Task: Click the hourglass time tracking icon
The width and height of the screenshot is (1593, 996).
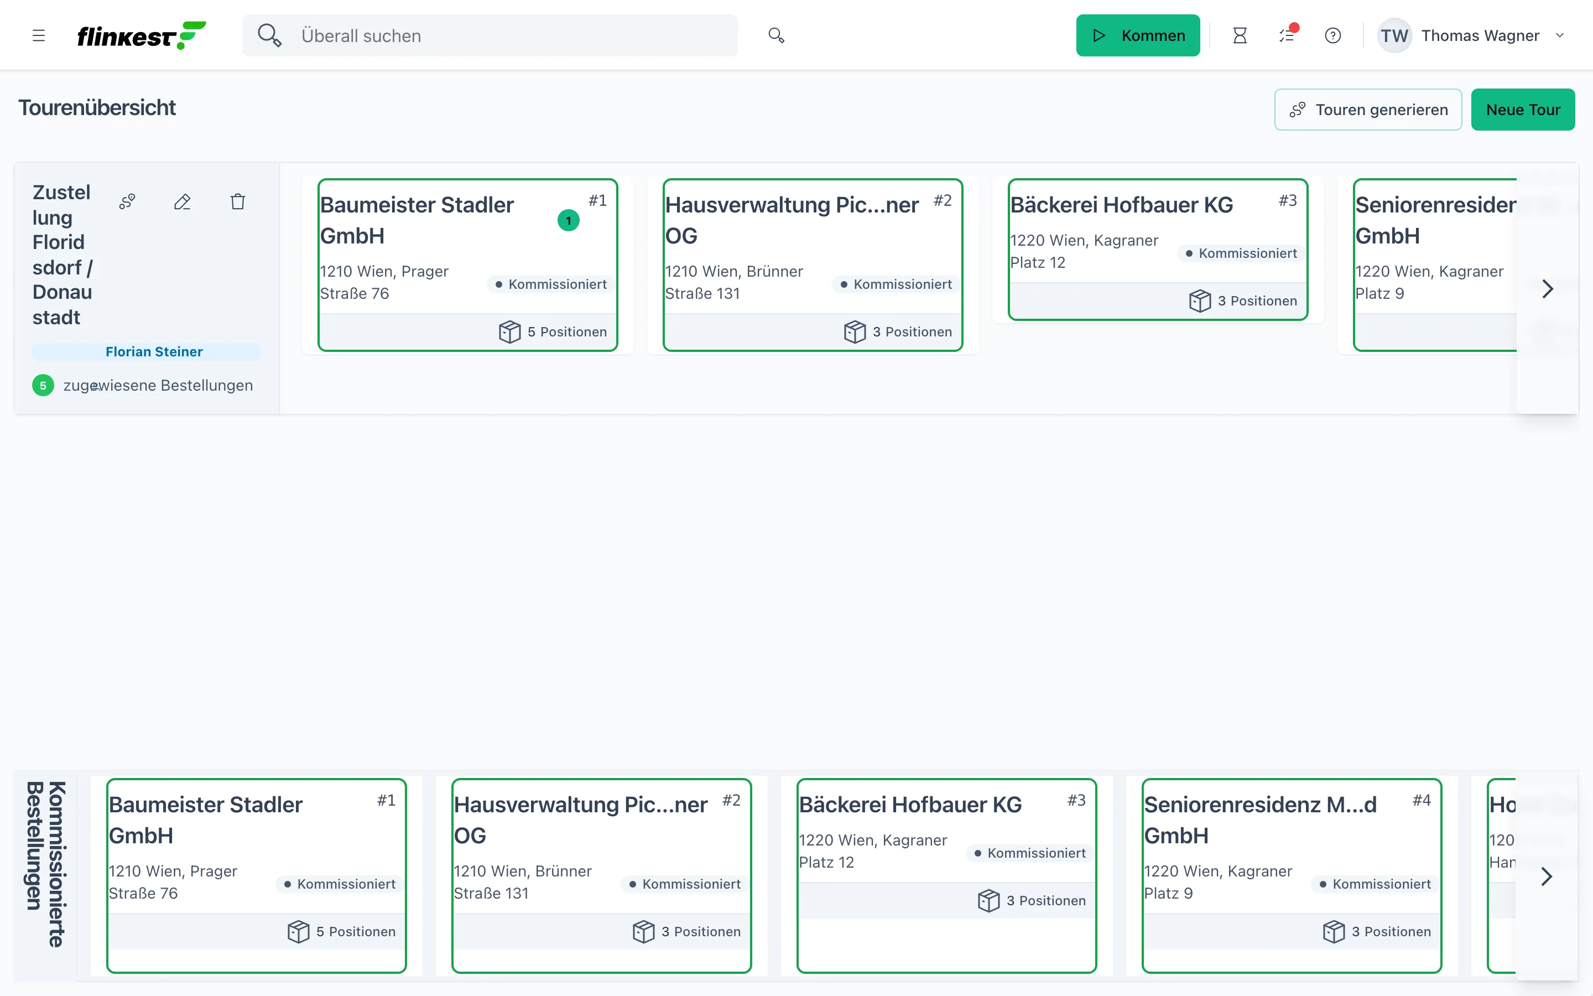Action: click(x=1240, y=35)
